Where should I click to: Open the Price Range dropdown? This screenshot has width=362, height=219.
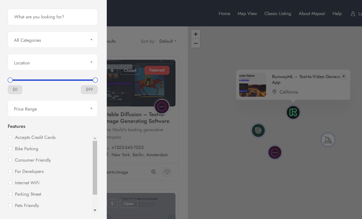[53, 108]
